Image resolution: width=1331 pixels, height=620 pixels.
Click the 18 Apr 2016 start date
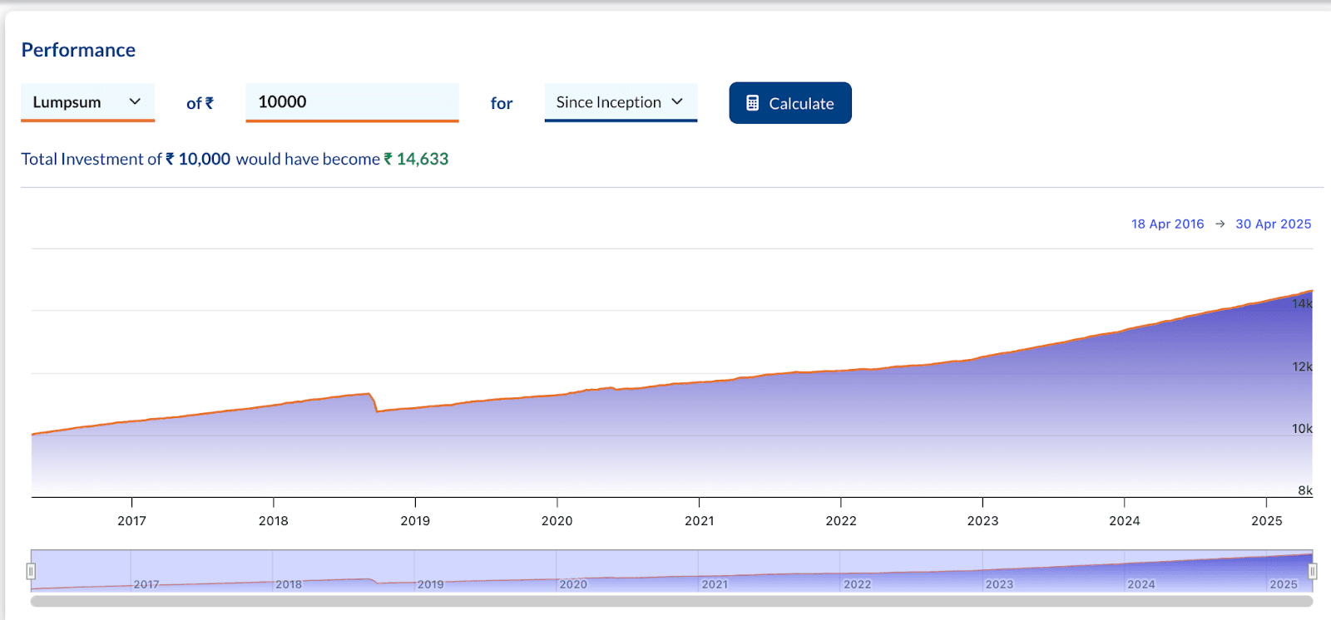[1167, 224]
